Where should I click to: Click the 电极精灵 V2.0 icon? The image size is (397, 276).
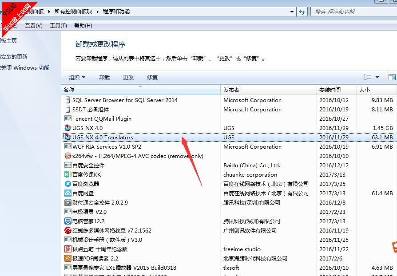point(67,212)
